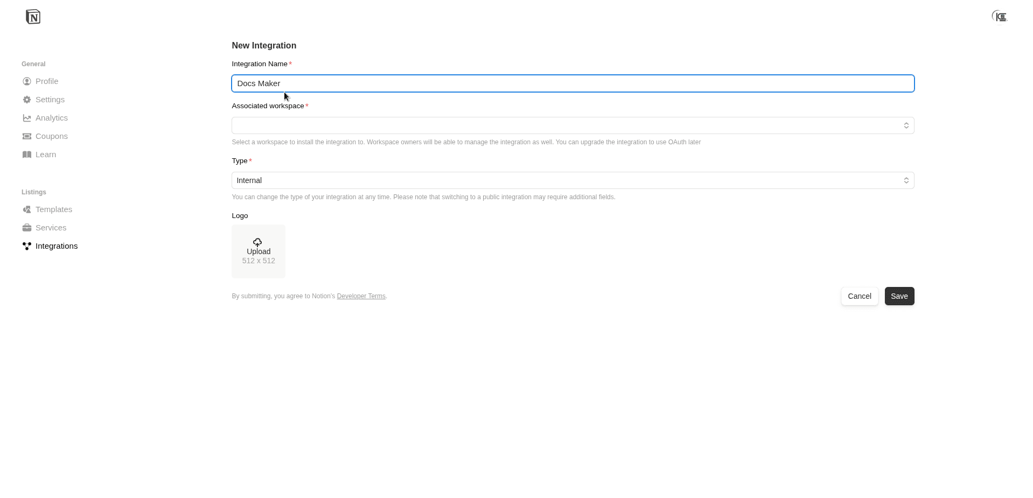
Task: Focus the Integration Name text field
Action: (573, 83)
